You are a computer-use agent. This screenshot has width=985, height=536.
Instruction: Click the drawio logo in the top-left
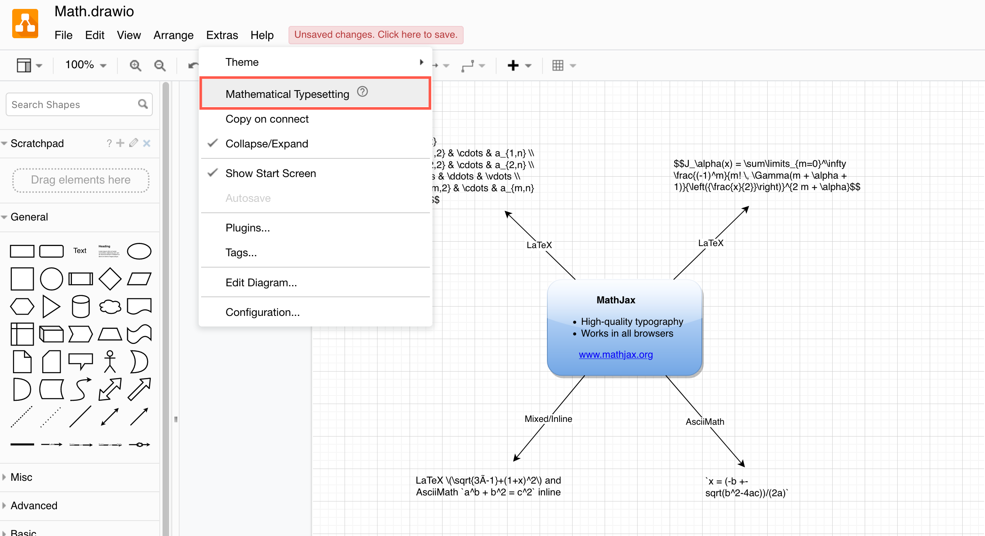coord(25,23)
